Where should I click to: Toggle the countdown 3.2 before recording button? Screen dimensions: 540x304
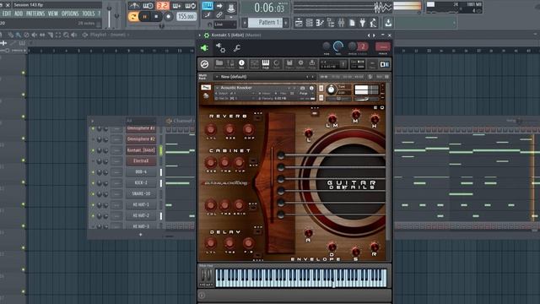[163, 6]
